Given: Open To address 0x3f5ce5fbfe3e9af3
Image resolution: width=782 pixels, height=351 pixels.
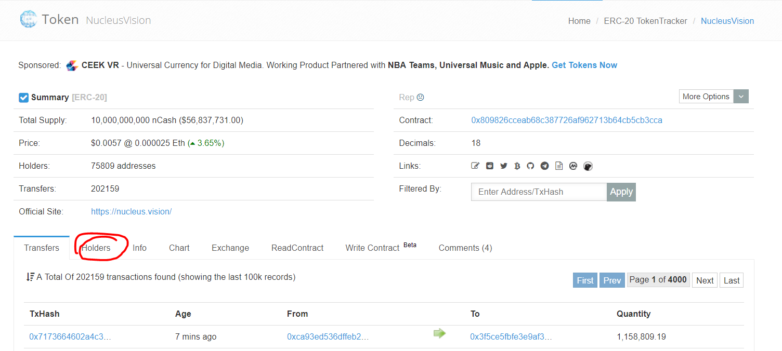Looking at the screenshot, I should tap(511, 336).
